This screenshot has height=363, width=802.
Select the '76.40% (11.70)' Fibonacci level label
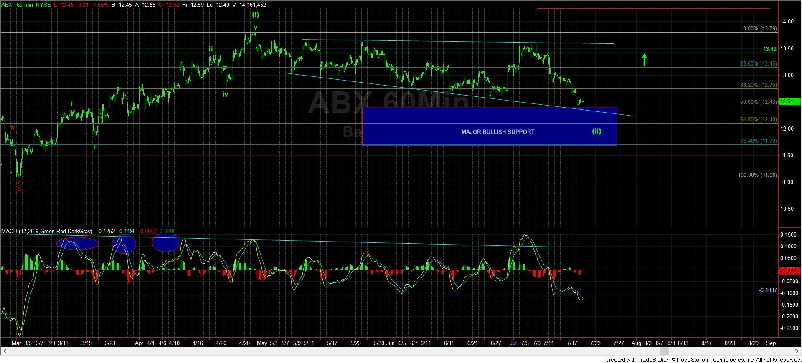point(758,141)
